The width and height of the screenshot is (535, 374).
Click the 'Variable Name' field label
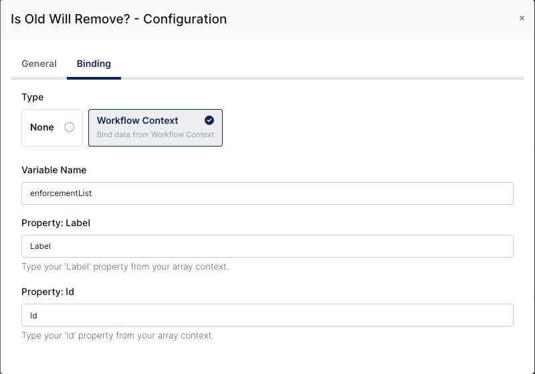coord(53,170)
